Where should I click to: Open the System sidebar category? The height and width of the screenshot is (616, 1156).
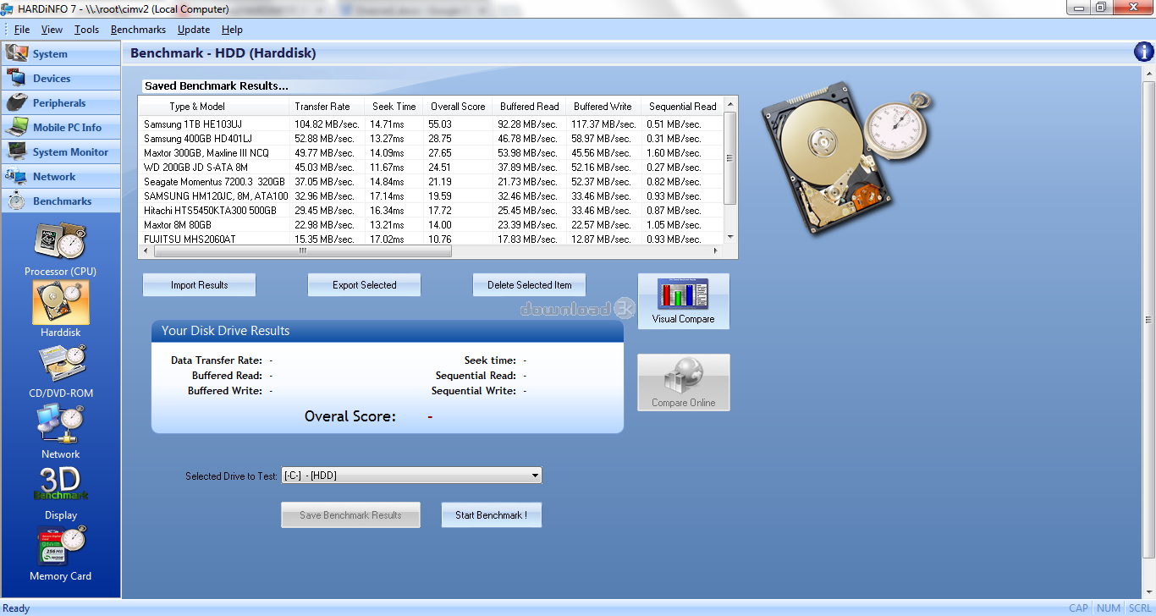point(61,54)
